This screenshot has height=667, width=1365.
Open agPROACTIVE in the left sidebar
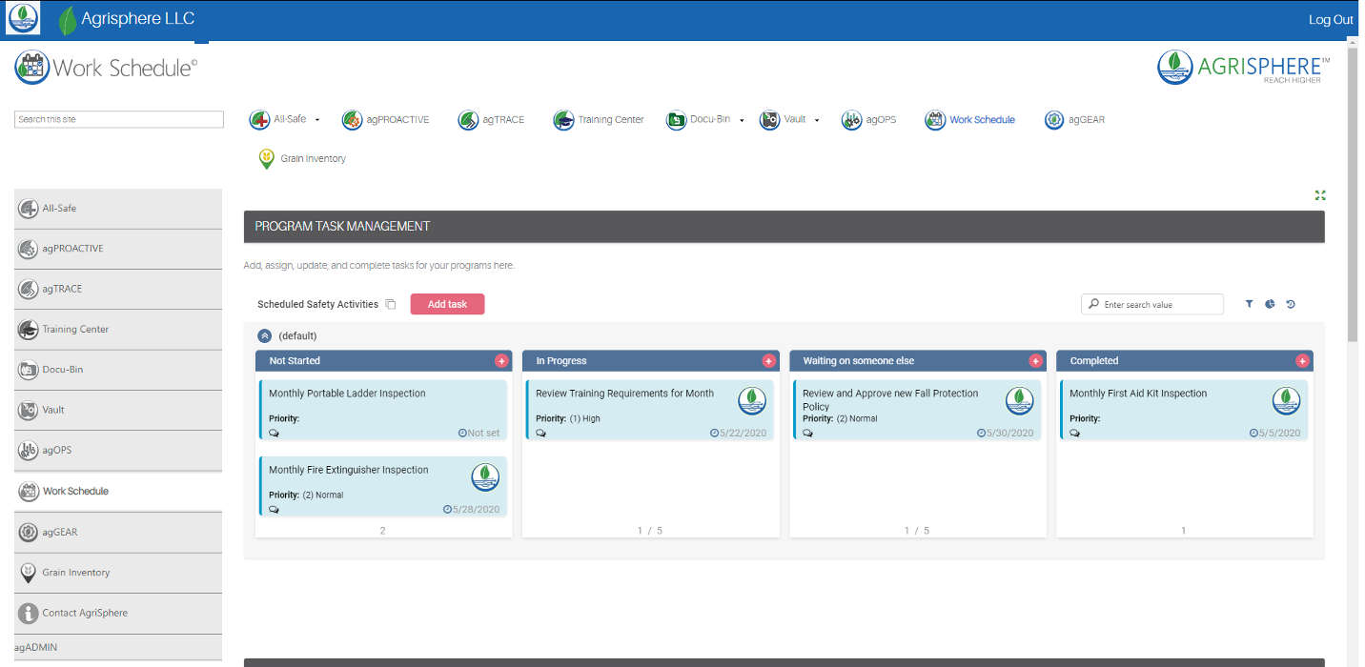click(118, 249)
